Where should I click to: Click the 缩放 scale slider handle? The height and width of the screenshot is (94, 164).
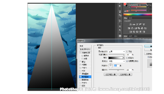pyautogui.click(x=118, y=70)
